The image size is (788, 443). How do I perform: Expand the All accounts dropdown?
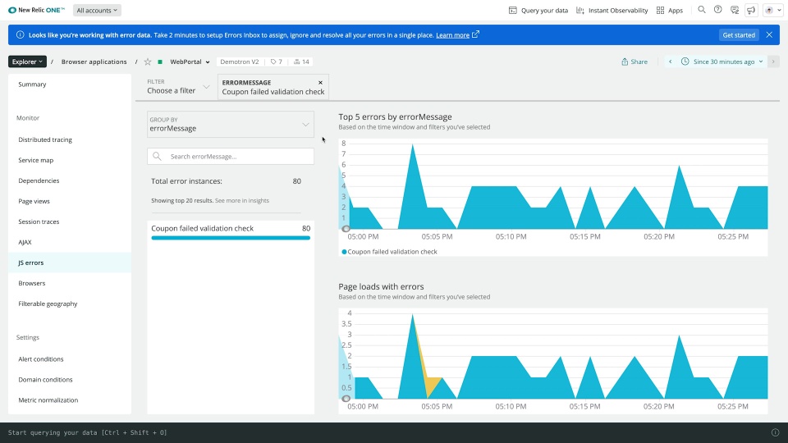(97, 10)
